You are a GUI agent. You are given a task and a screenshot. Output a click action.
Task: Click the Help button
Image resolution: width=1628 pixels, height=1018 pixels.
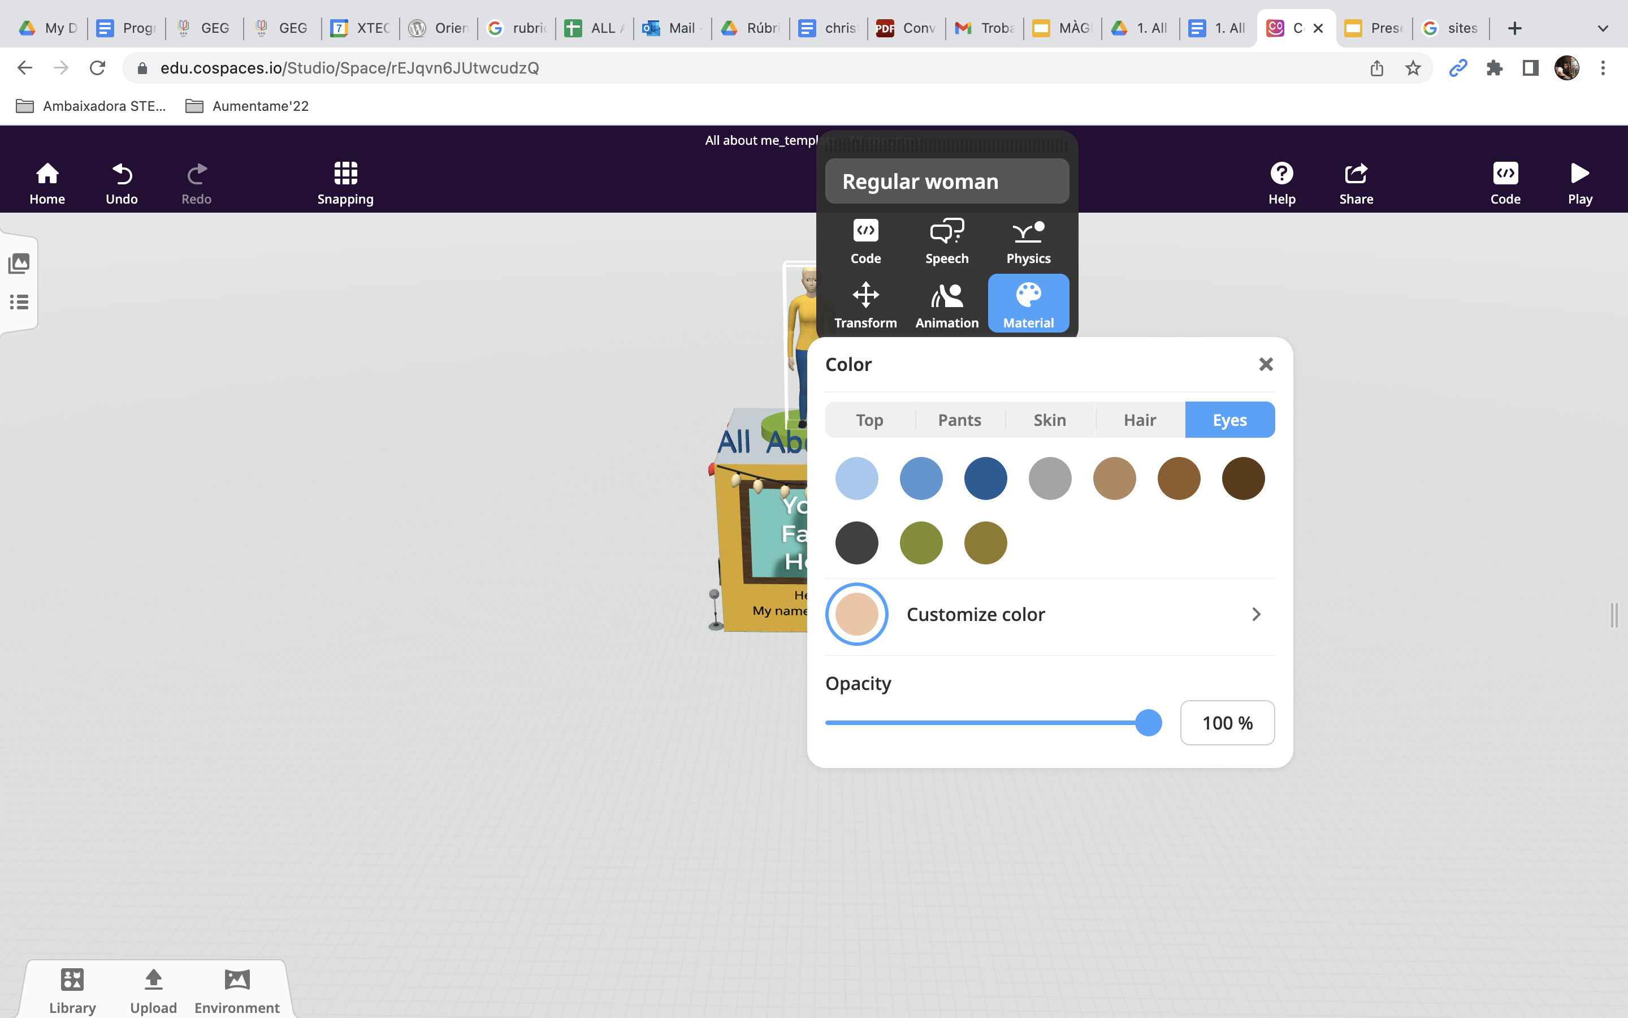pyautogui.click(x=1282, y=180)
